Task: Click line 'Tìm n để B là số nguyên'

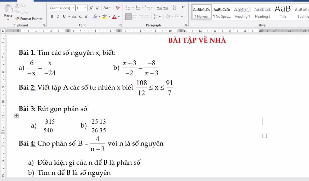Action: [x=74, y=173]
